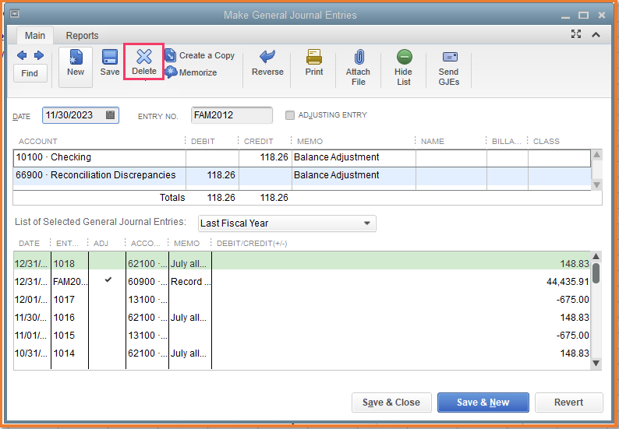Expand window to full screen icon

pos(576,34)
